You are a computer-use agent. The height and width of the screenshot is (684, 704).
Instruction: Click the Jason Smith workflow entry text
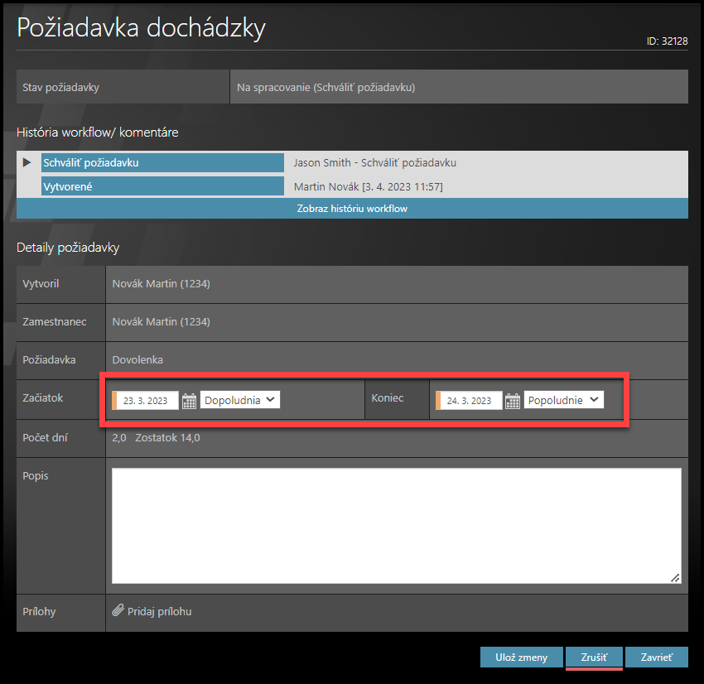(374, 163)
